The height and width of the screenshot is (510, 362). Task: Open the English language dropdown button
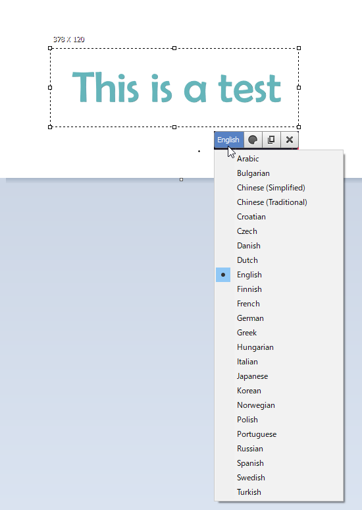229,140
